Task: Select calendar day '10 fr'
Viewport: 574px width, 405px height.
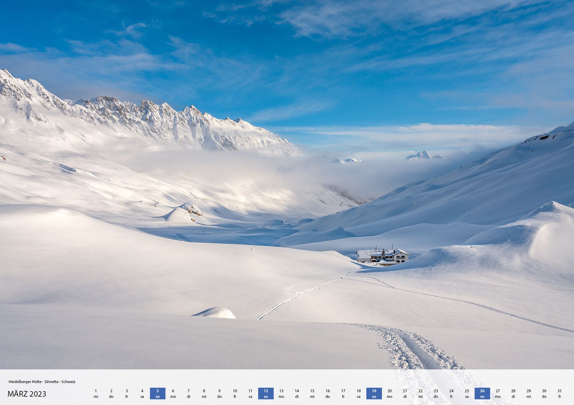Action: [235, 394]
